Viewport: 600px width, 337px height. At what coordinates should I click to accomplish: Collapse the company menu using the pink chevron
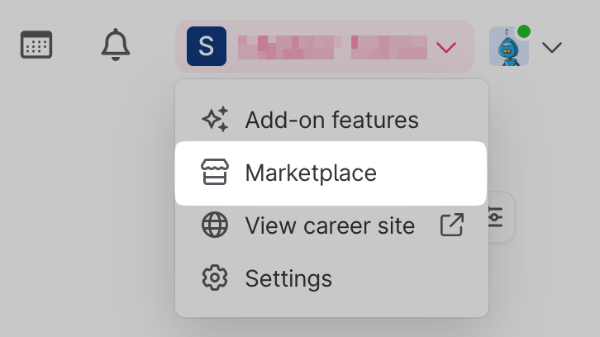point(446,47)
